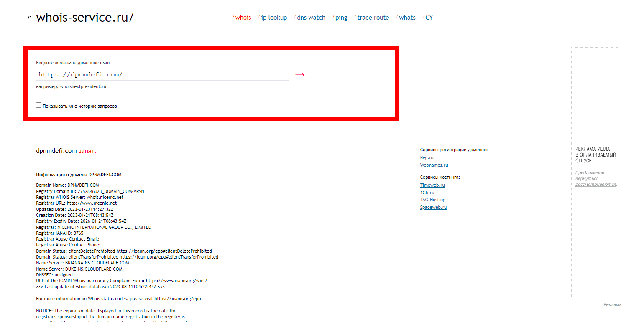Open the Spaceweb.ru hosting link
Viewport: 644px width, 322px height.
tap(433, 208)
